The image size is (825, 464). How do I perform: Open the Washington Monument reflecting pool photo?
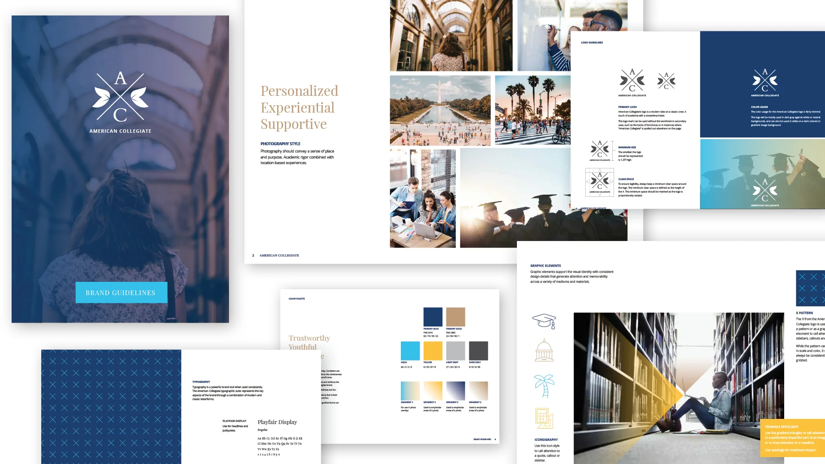(x=440, y=110)
